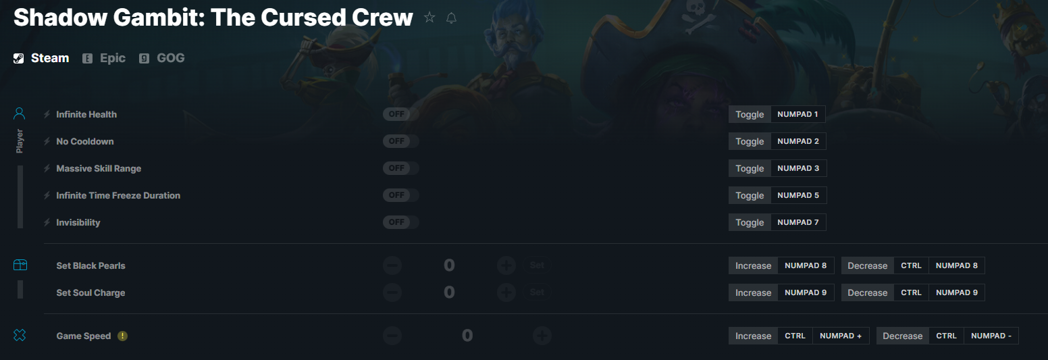Click the notification bell icon
This screenshot has height=360, width=1048.
pyautogui.click(x=452, y=18)
